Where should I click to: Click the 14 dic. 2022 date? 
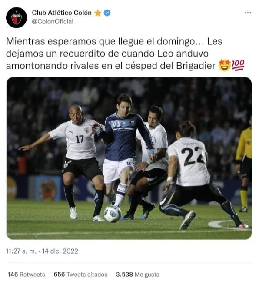pos(60,251)
